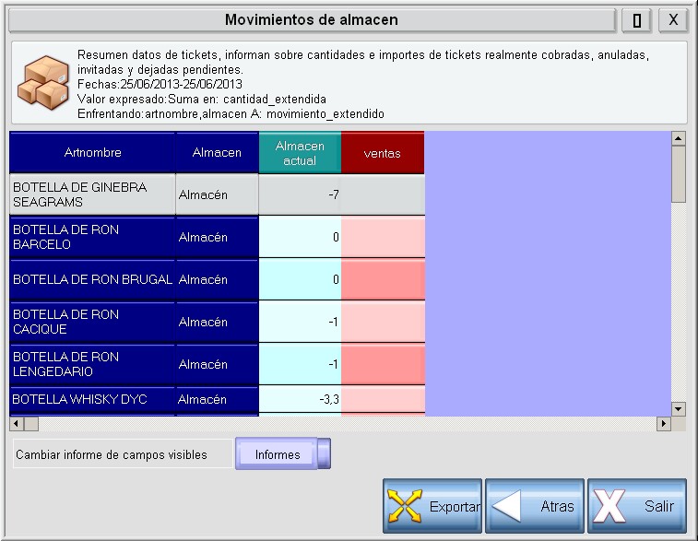Sort by the Almacen column header

[x=217, y=153]
